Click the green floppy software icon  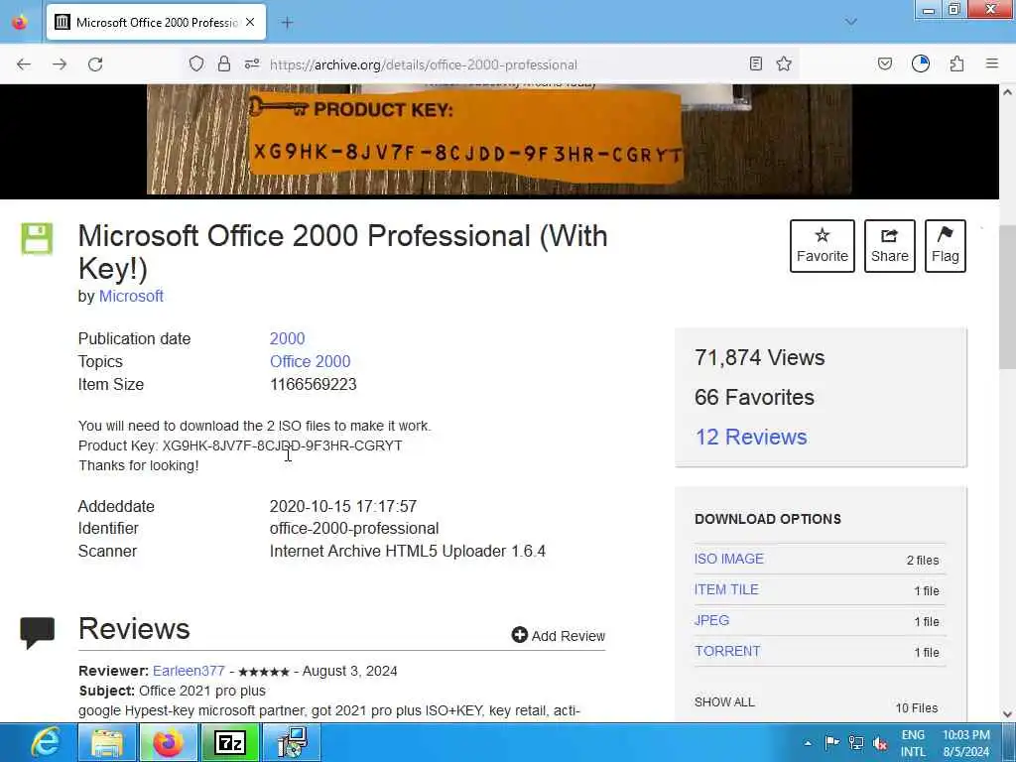(x=37, y=238)
